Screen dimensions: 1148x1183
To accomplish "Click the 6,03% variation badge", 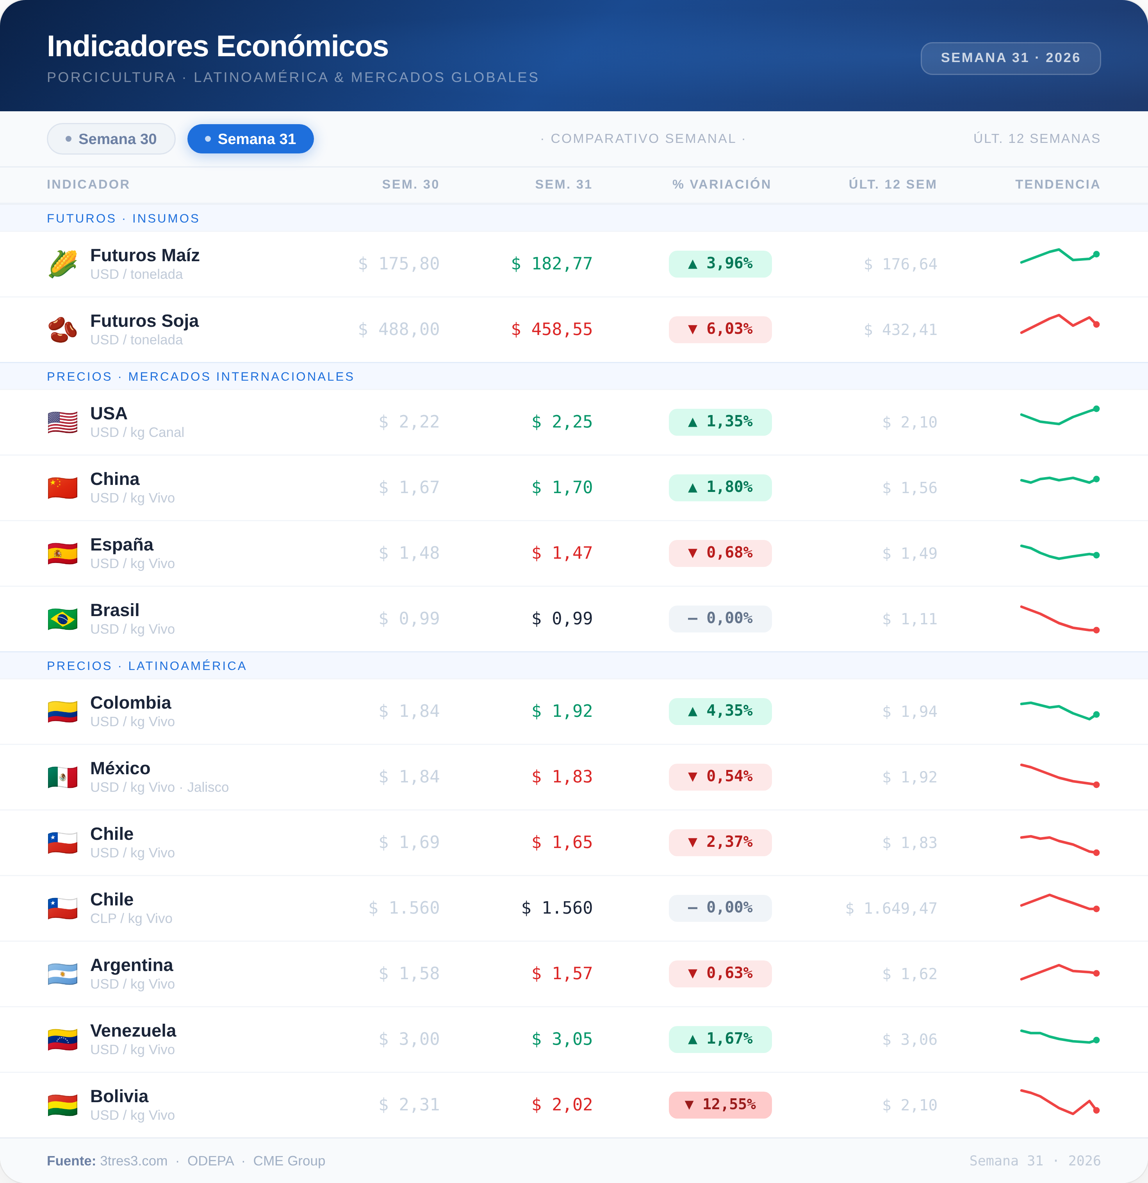I will pyautogui.click(x=720, y=330).
